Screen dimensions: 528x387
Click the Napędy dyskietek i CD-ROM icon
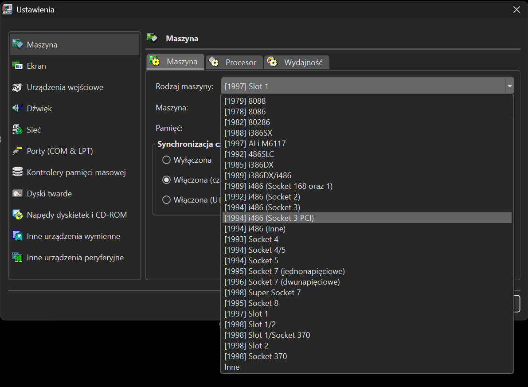coord(17,215)
